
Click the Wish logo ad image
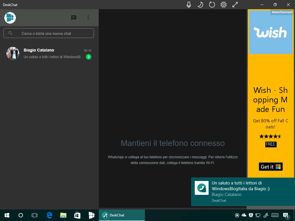point(271,32)
